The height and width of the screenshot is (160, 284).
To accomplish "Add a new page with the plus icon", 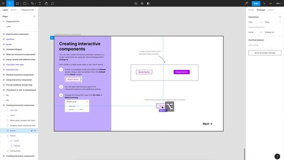I will pyautogui.click(x=34, y=16).
